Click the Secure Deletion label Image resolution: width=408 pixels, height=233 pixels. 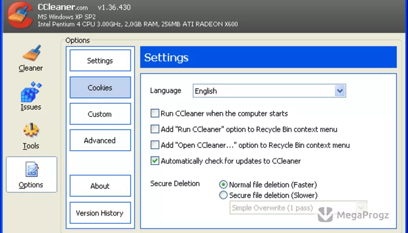175,183
